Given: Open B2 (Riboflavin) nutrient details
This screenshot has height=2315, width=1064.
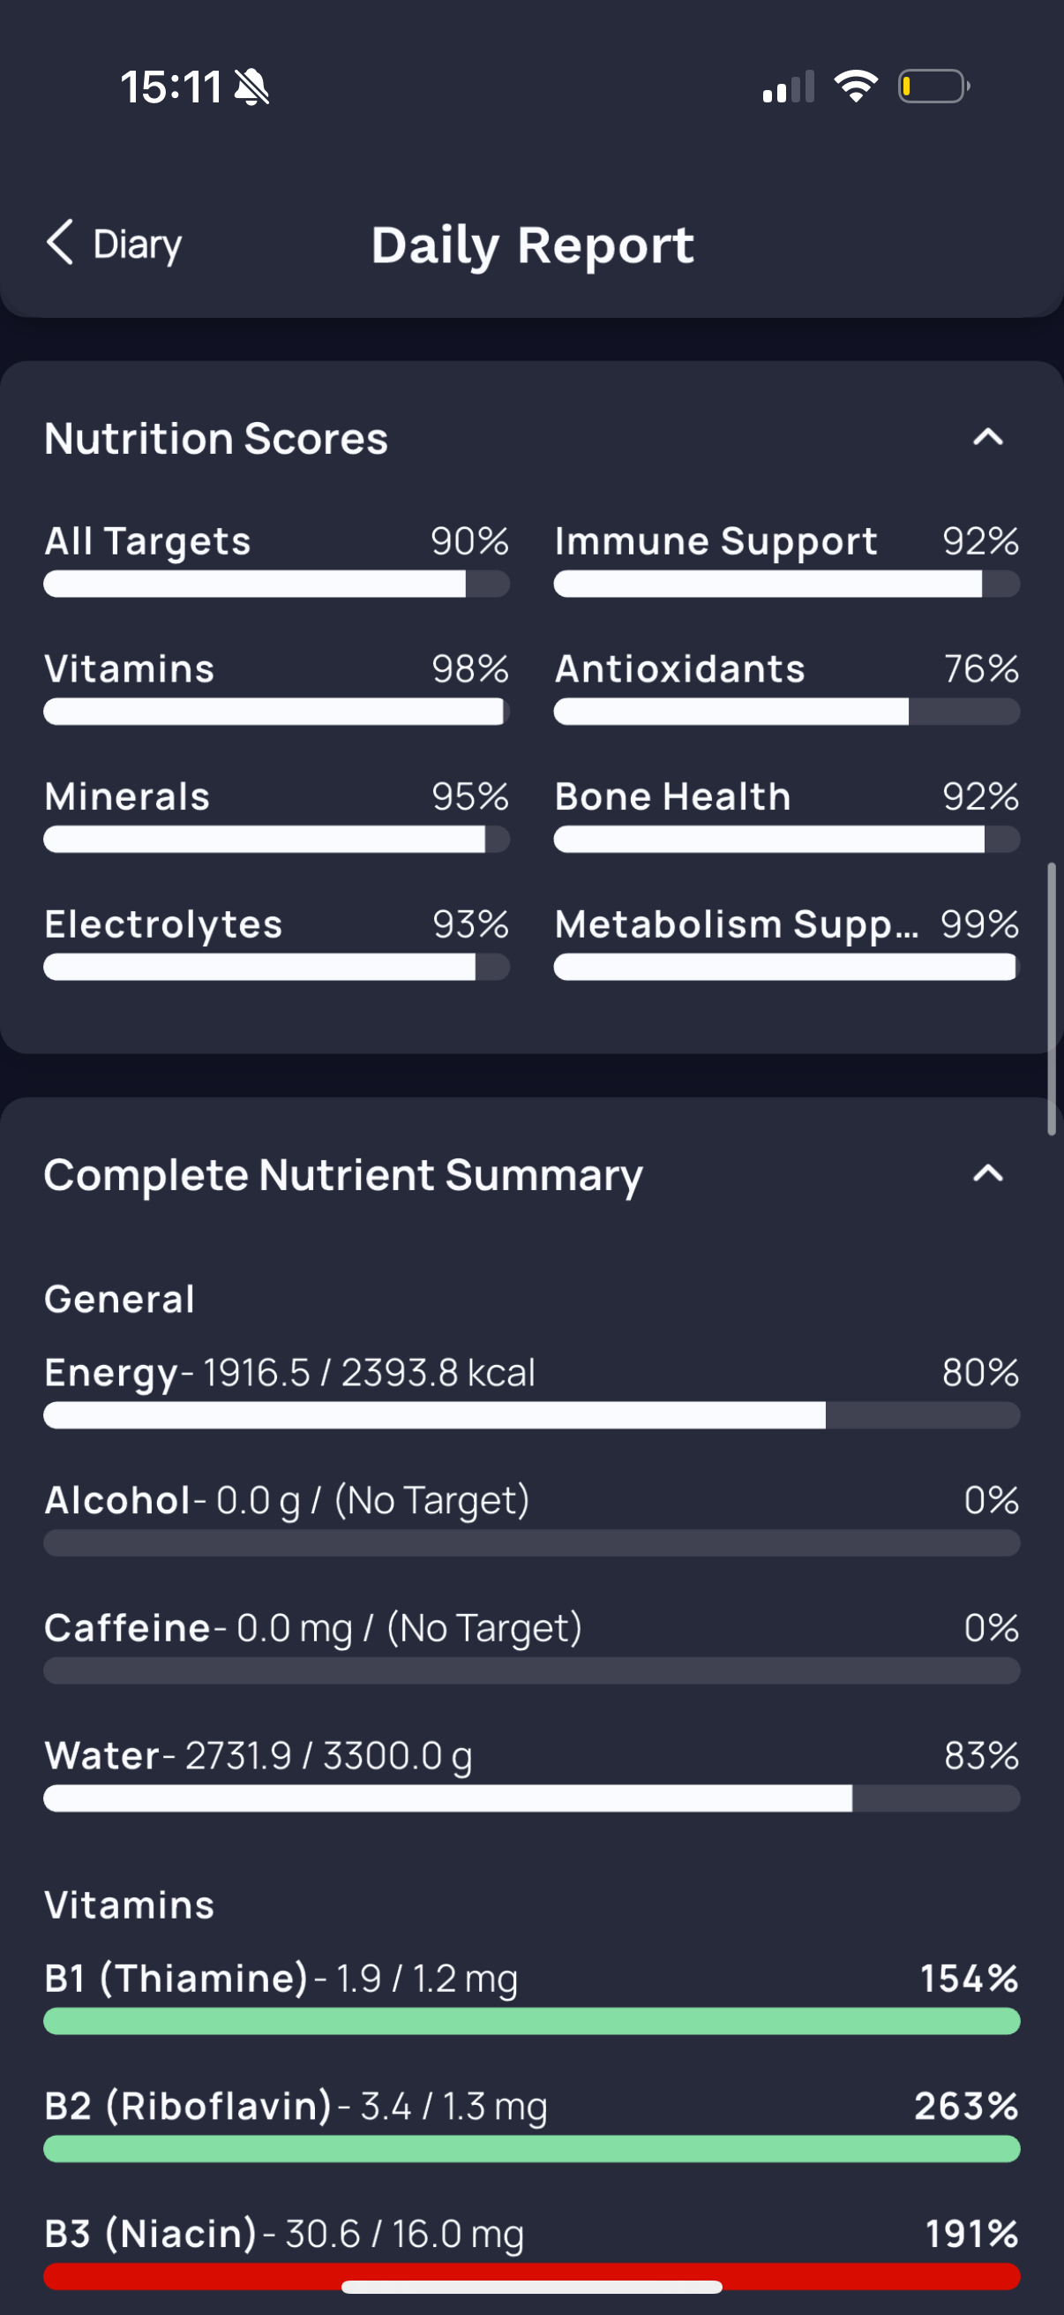Looking at the screenshot, I should [531, 2123].
